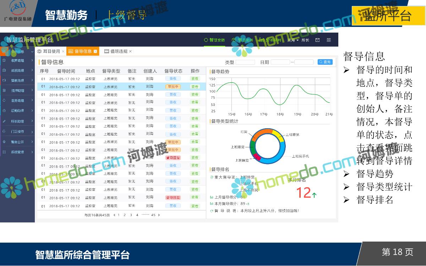Click the 创建人 column header
The image size is (426, 266).
tap(150, 71)
